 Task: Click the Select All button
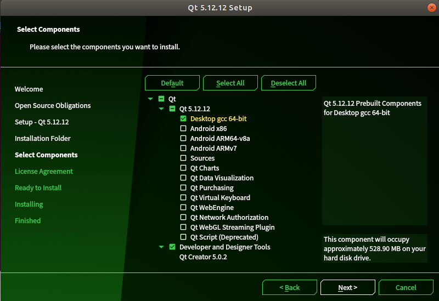pyautogui.click(x=230, y=83)
